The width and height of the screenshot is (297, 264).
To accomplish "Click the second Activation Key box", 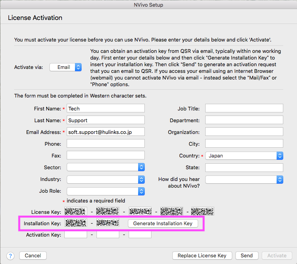I will [108, 235].
